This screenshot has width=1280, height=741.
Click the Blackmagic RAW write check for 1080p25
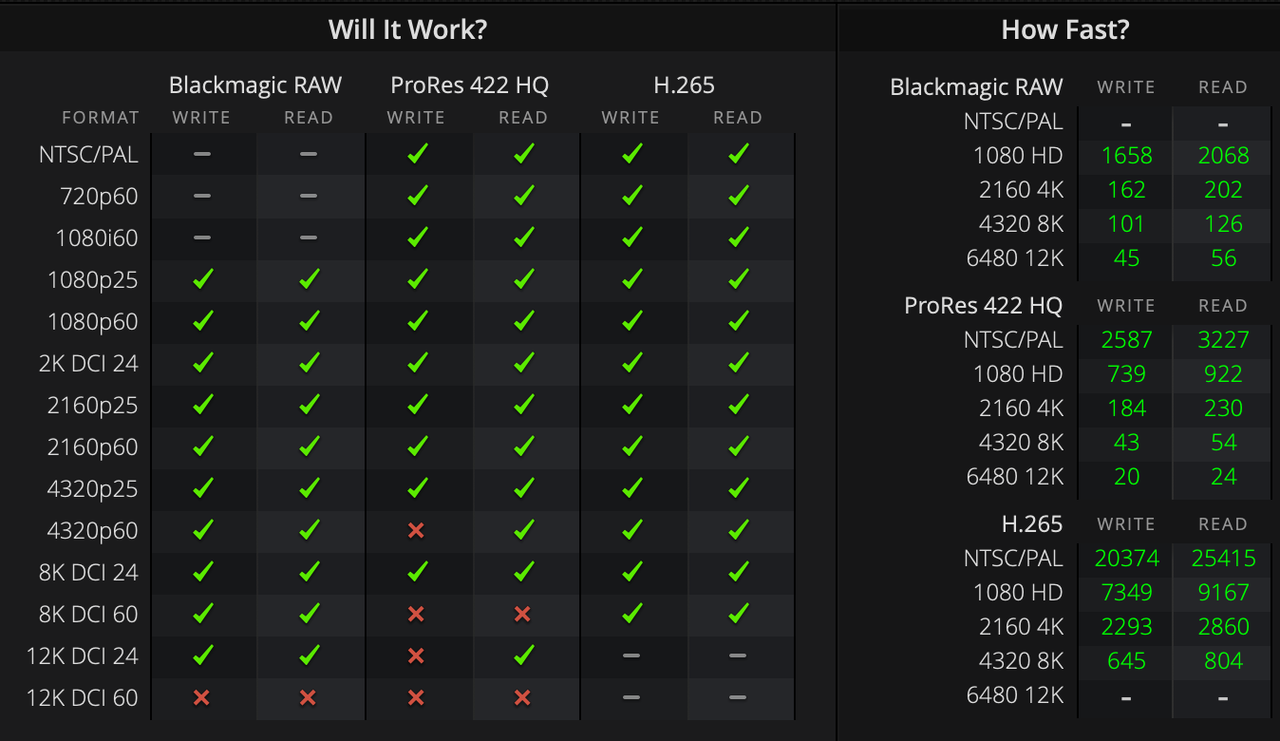(202, 279)
